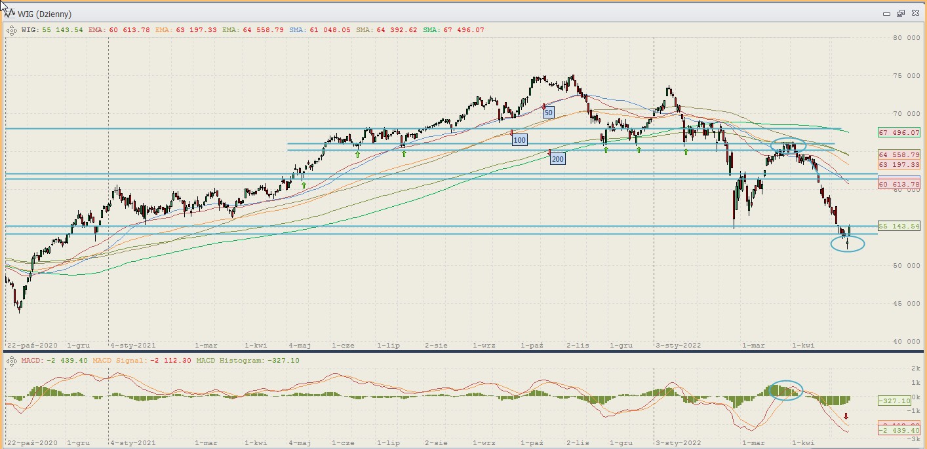Close the WIG (Dzienny) chart window

coord(914,14)
